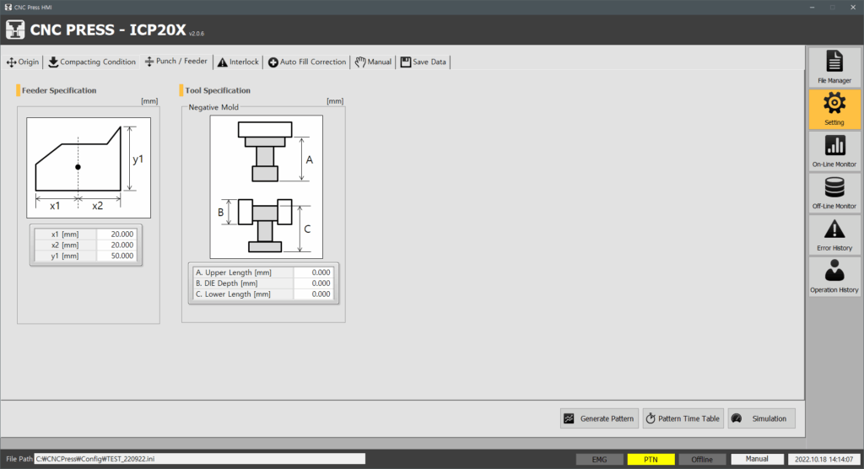Switch to the Manual tab
Screen dimensions: 864x469
tap(373, 62)
